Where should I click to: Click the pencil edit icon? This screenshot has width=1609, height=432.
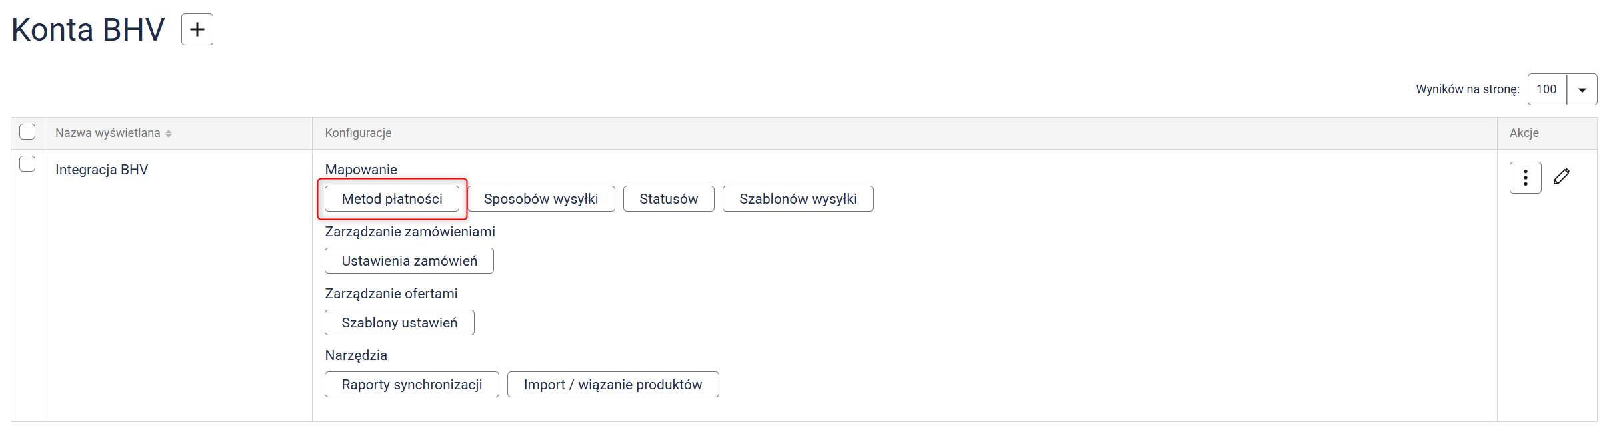(1562, 177)
